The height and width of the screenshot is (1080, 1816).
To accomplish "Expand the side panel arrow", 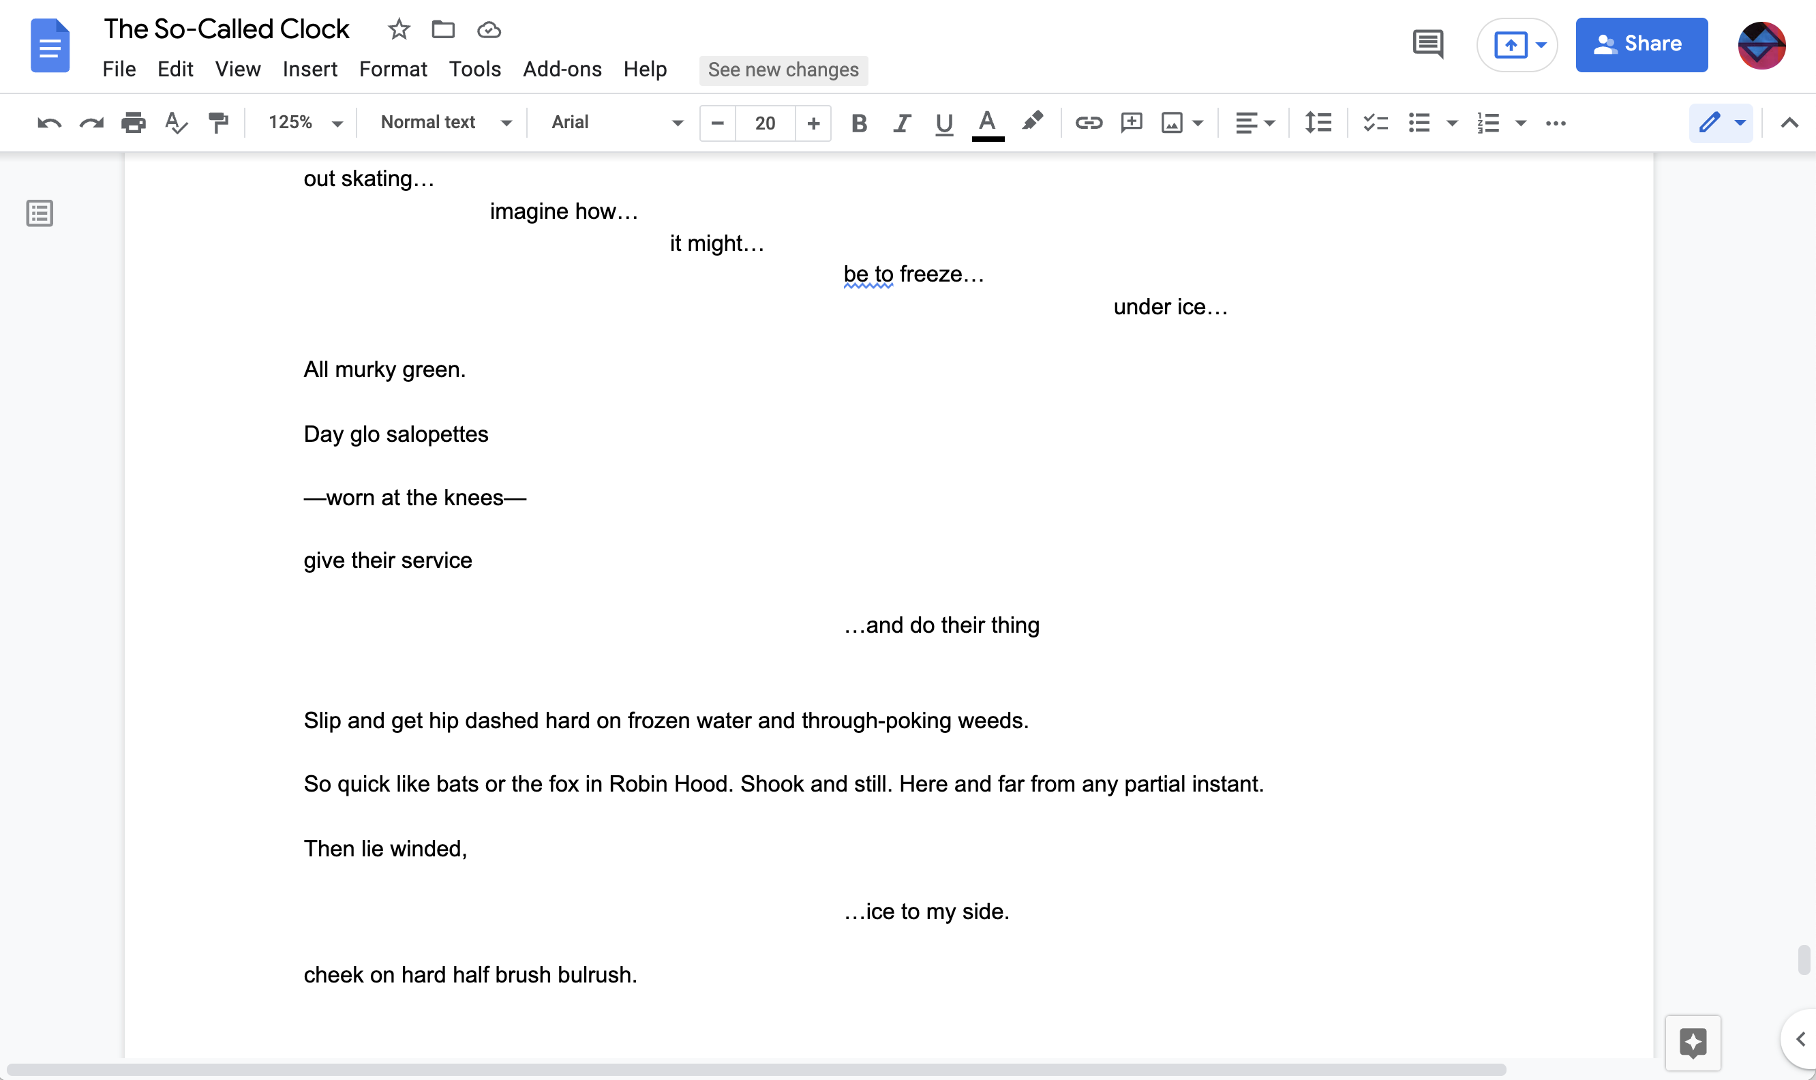I will (1800, 1039).
